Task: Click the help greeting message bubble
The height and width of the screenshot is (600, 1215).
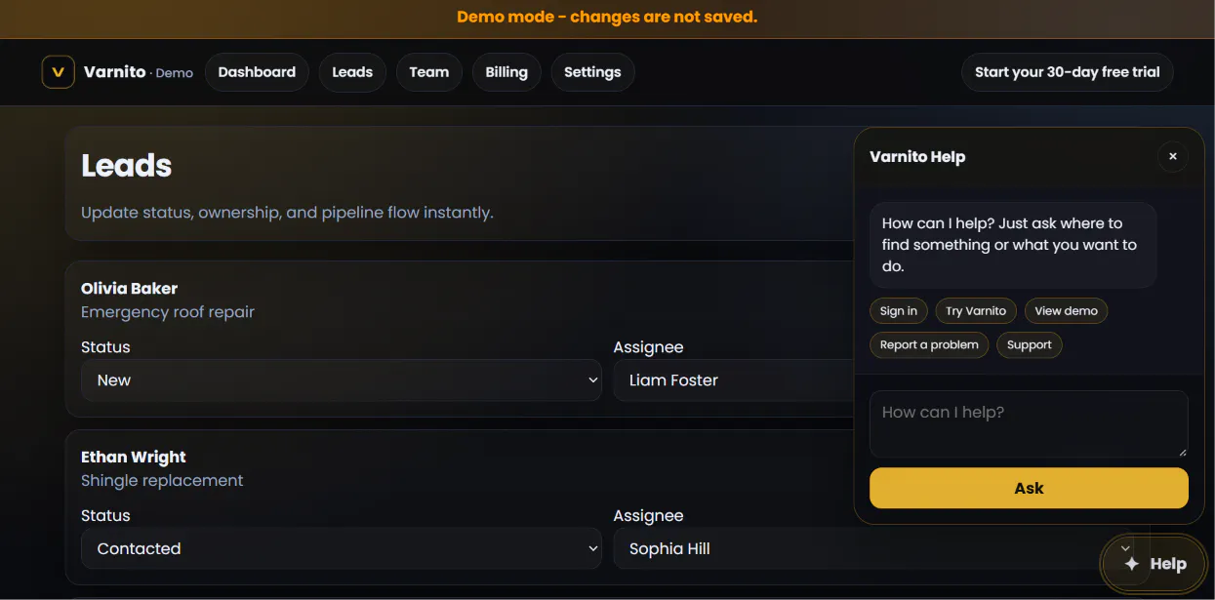Action: 1013,245
